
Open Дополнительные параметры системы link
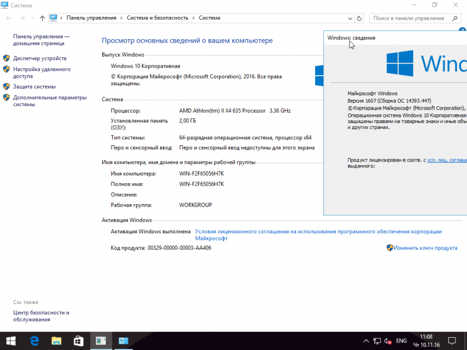click(50, 101)
